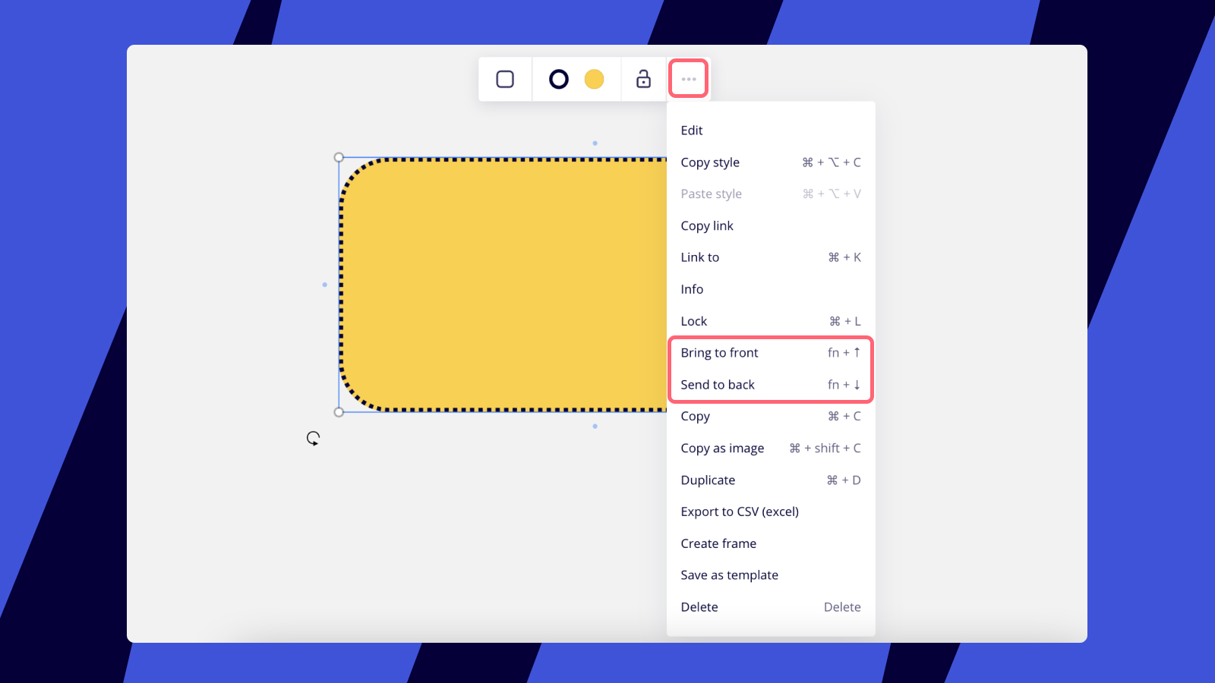Viewport: 1215px width, 683px height.
Task: Choose Bring to front from the menu
Action: (x=719, y=352)
